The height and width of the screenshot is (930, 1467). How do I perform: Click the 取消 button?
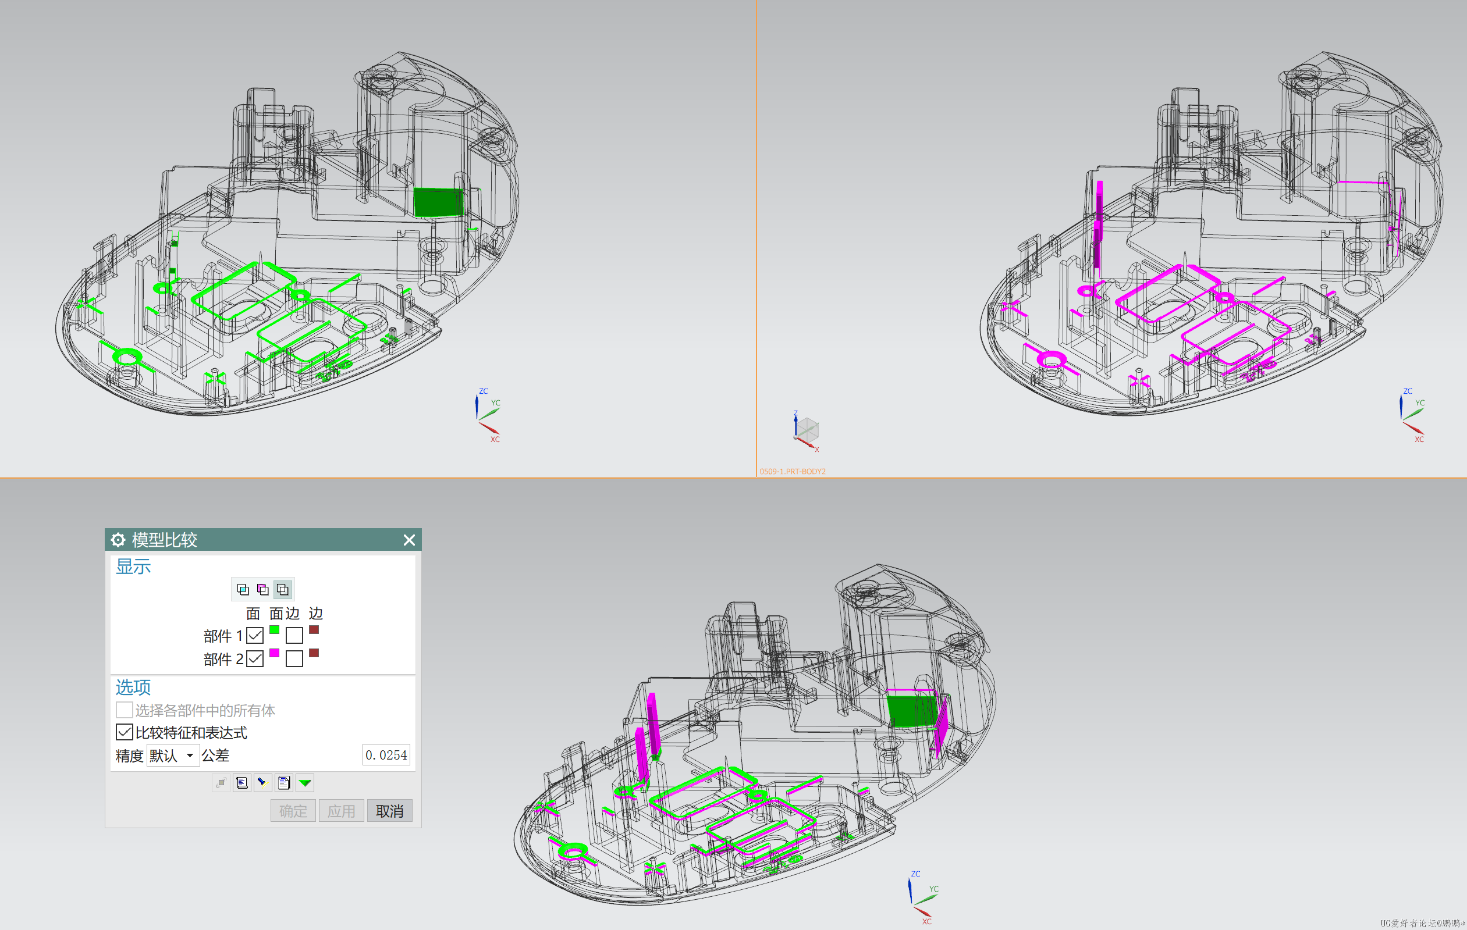pyautogui.click(x=389, y=811)
